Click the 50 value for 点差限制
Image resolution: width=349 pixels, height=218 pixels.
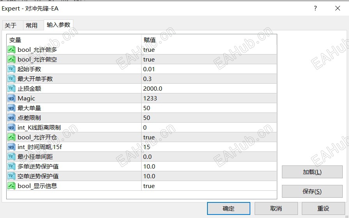pyautogui.click(x=147, y=118)
